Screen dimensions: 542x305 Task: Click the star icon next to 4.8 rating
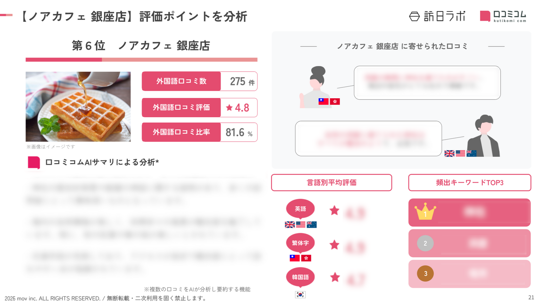[229, 108]
